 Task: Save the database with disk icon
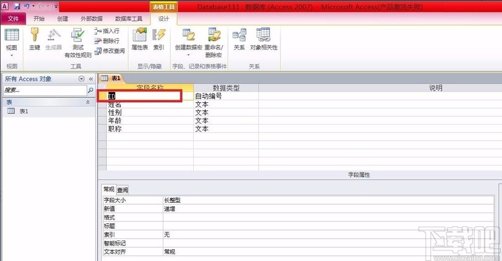pos(17,6)
